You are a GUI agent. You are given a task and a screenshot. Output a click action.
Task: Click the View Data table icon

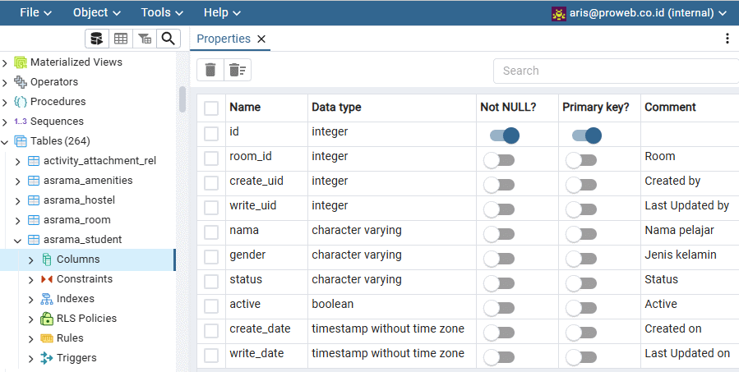(121, 39)
